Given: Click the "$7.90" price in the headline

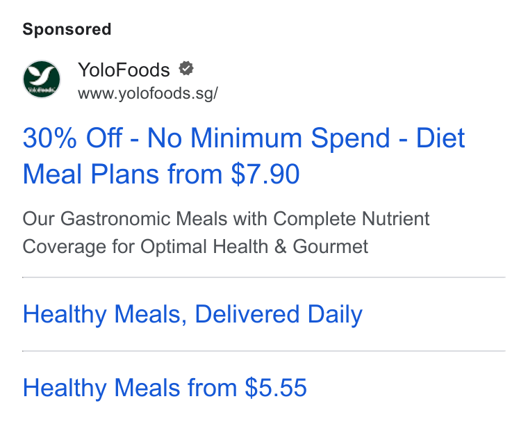Looking at the screenshot, I should click(265, 174).
